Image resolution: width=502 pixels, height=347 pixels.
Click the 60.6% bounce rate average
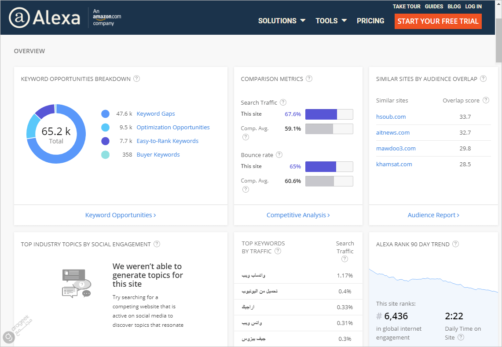click(x=293, y=181)
